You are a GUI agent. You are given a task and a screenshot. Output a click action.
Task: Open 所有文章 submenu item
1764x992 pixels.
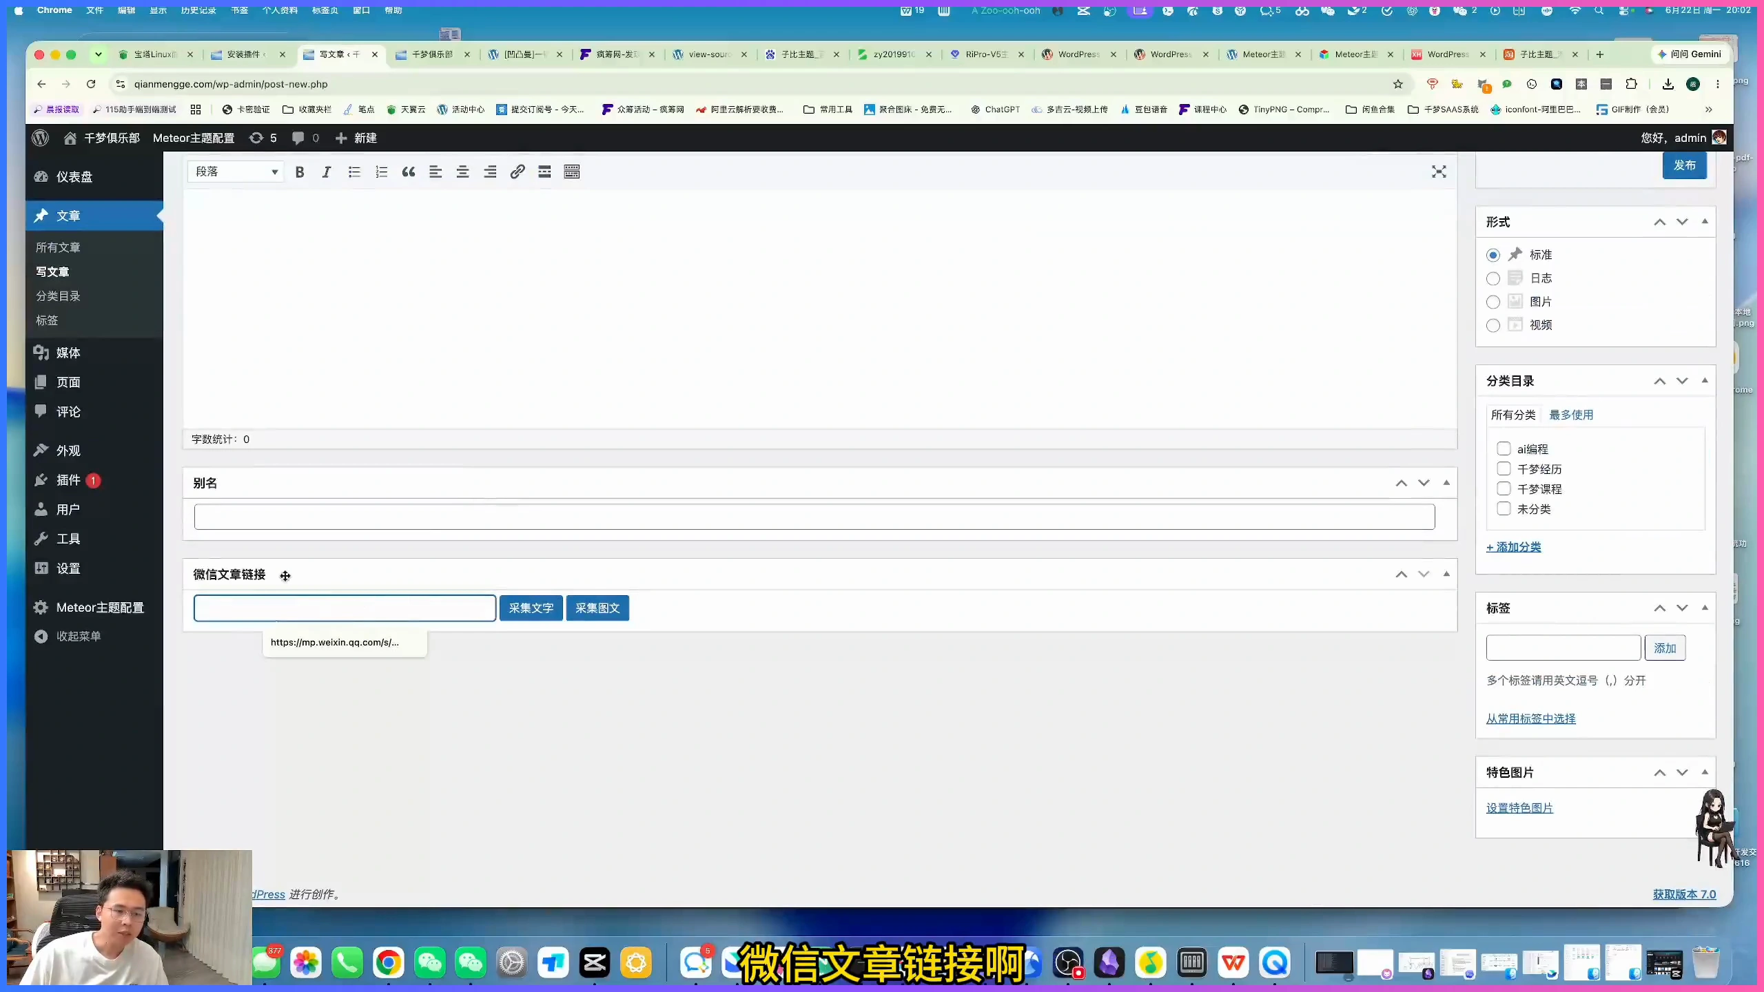58,247
